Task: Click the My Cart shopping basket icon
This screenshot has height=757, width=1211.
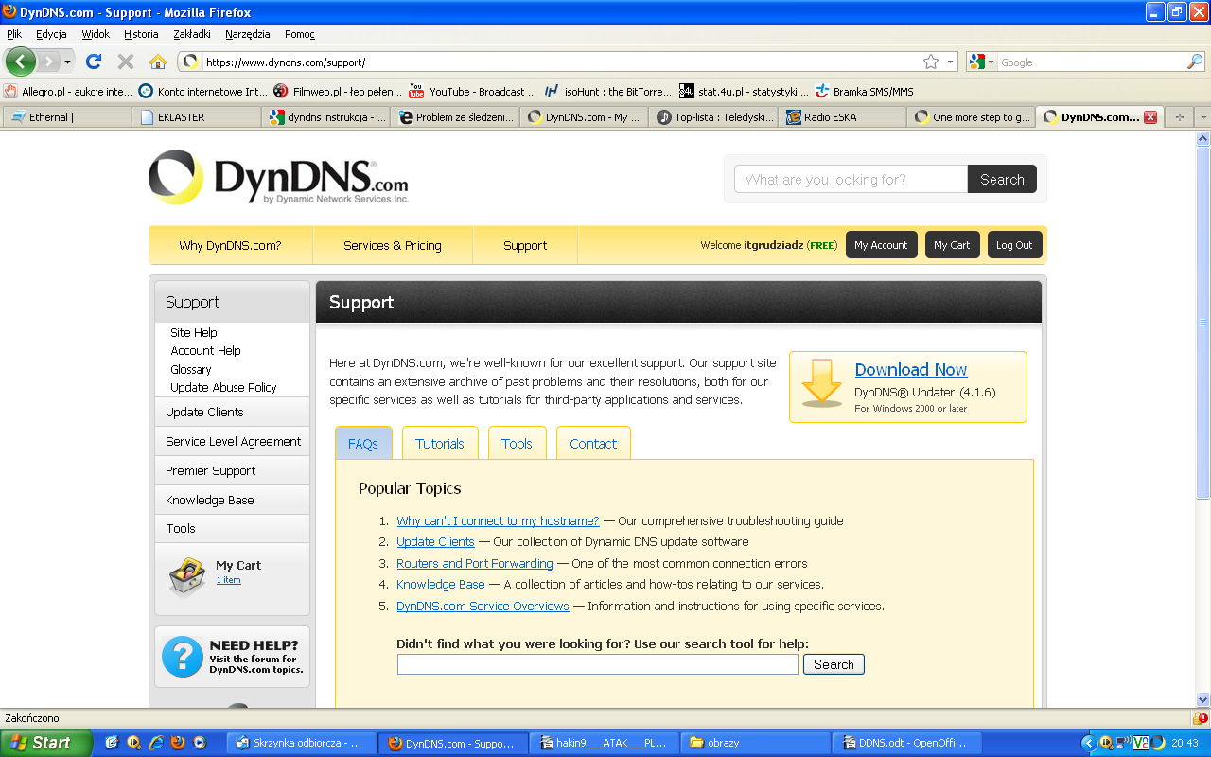Action: (186, 577)
